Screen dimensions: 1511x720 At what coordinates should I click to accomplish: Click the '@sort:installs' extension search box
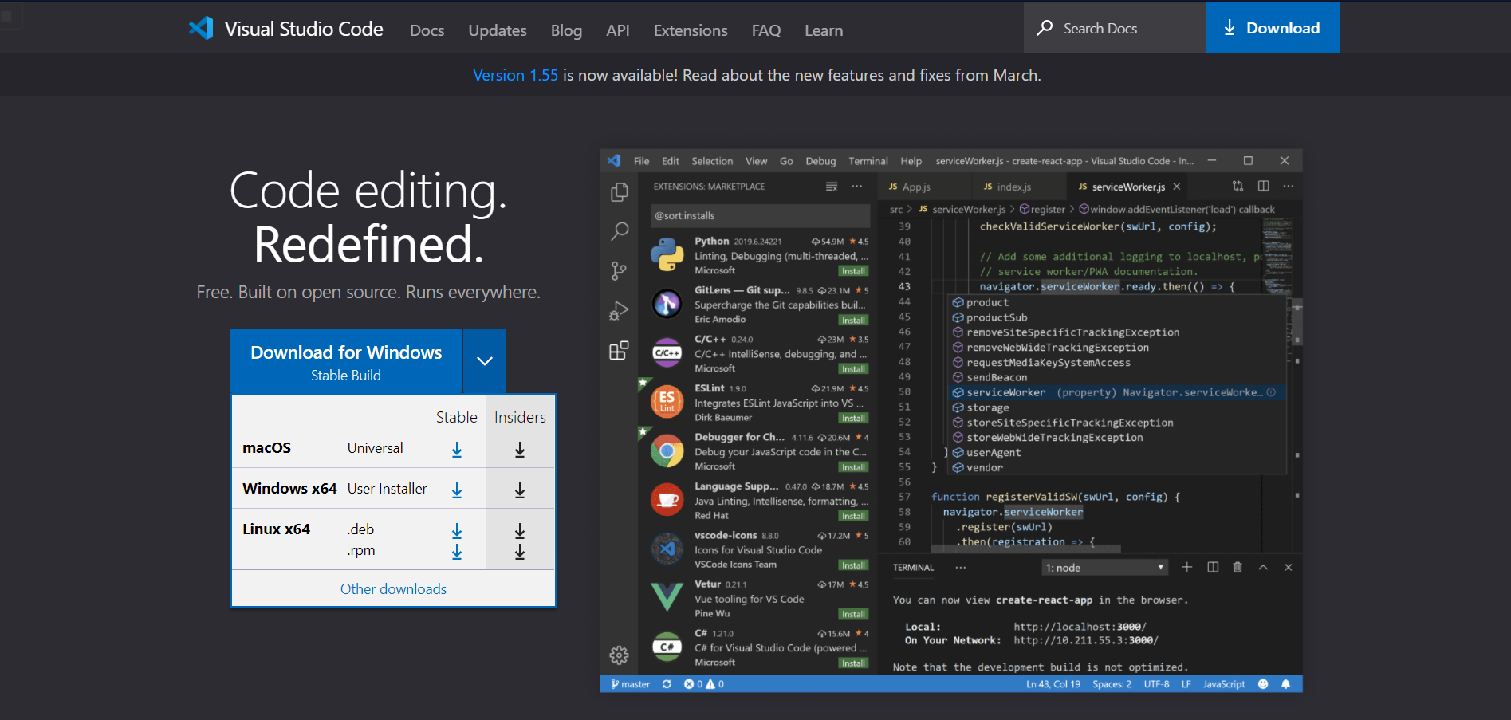(760, 215)
